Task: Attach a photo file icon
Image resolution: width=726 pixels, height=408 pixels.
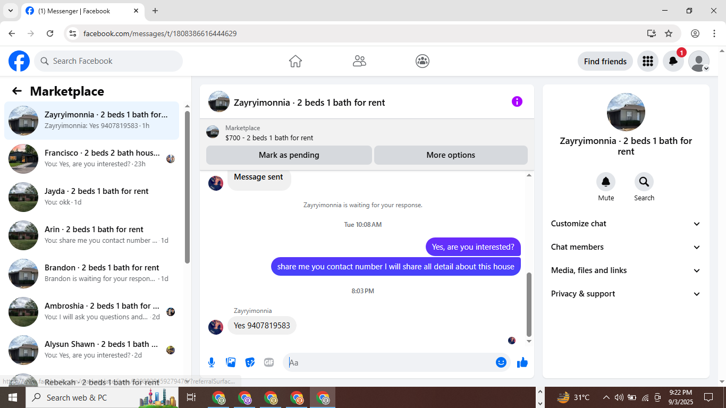Action: pos(231,362)
